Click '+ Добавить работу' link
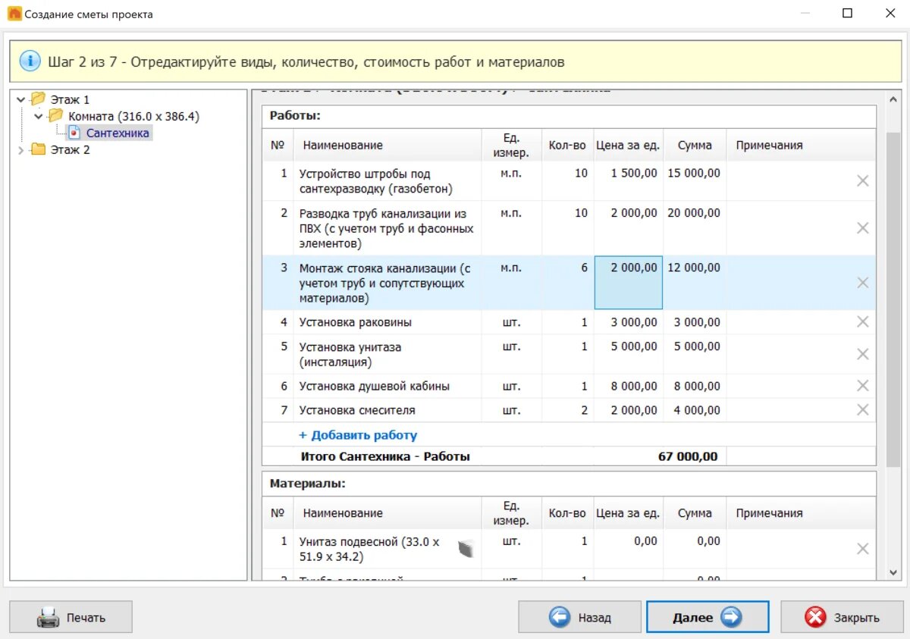This screenshot has height=639, width=910. tap(358, 435)
